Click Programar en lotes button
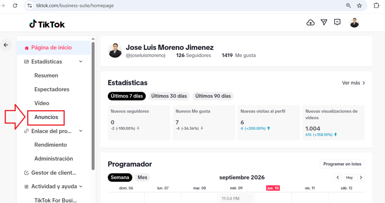The width and height of the screenshot is (385, 203). tap(342, 164)
